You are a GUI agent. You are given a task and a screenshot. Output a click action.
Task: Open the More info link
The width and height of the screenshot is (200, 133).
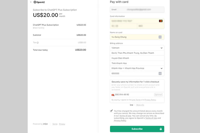[140, 105]
